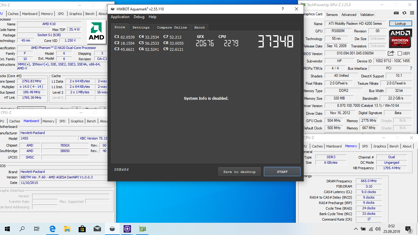
Task: Click the DRAM Frequency value 665.0 MHz
Action: tap(369, 181)
